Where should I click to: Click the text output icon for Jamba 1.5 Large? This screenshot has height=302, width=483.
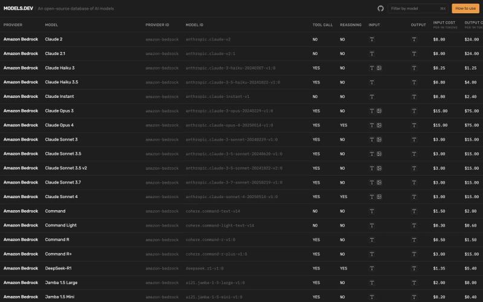pyautogui.click(x=414, y=283)
